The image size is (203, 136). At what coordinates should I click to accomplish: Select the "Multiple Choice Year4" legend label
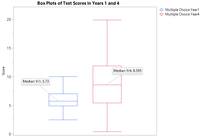[x=182, y=14]
